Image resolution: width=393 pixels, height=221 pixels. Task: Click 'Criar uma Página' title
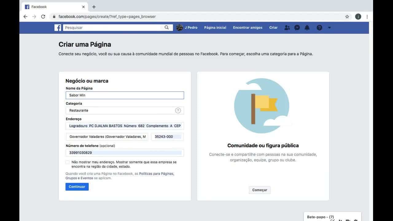point(85,45)
